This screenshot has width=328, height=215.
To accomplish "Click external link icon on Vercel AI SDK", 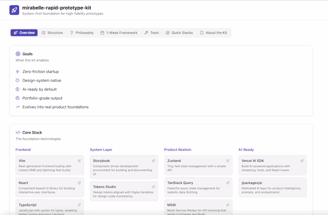I will [302, 161].
